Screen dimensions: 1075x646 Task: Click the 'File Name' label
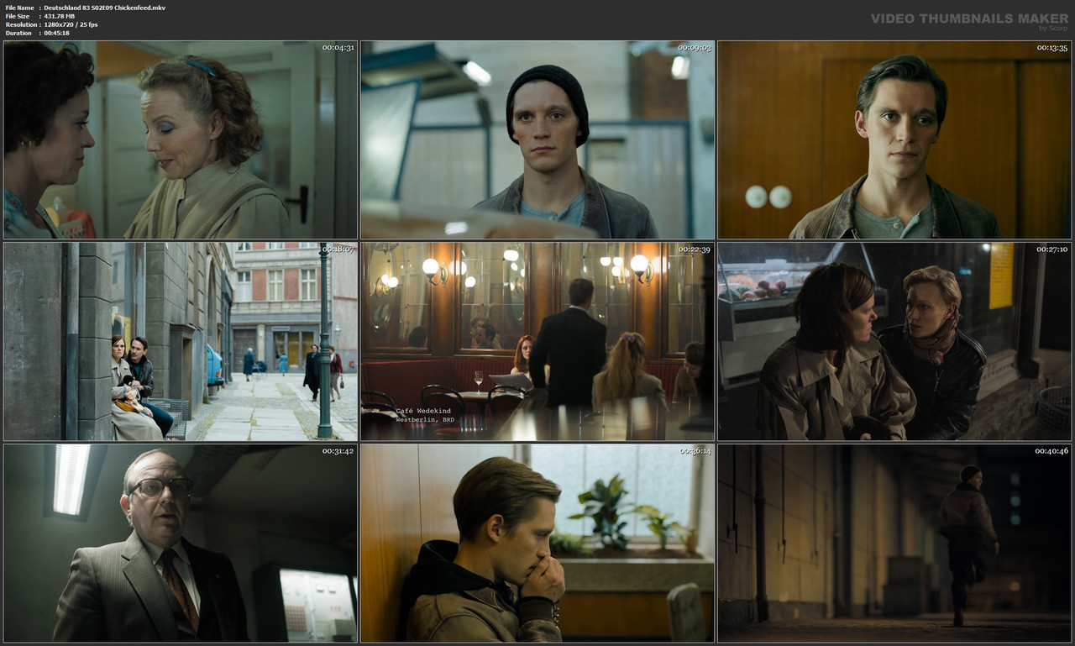(x=19, y=8)
